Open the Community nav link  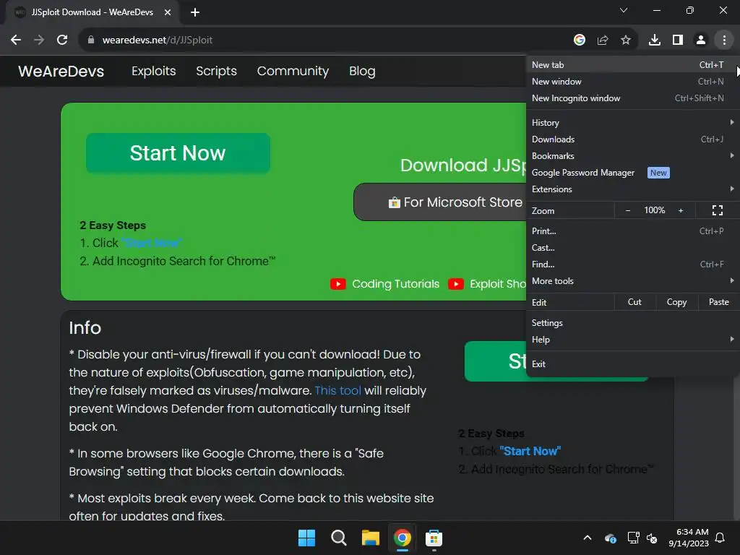click(293, 72)
